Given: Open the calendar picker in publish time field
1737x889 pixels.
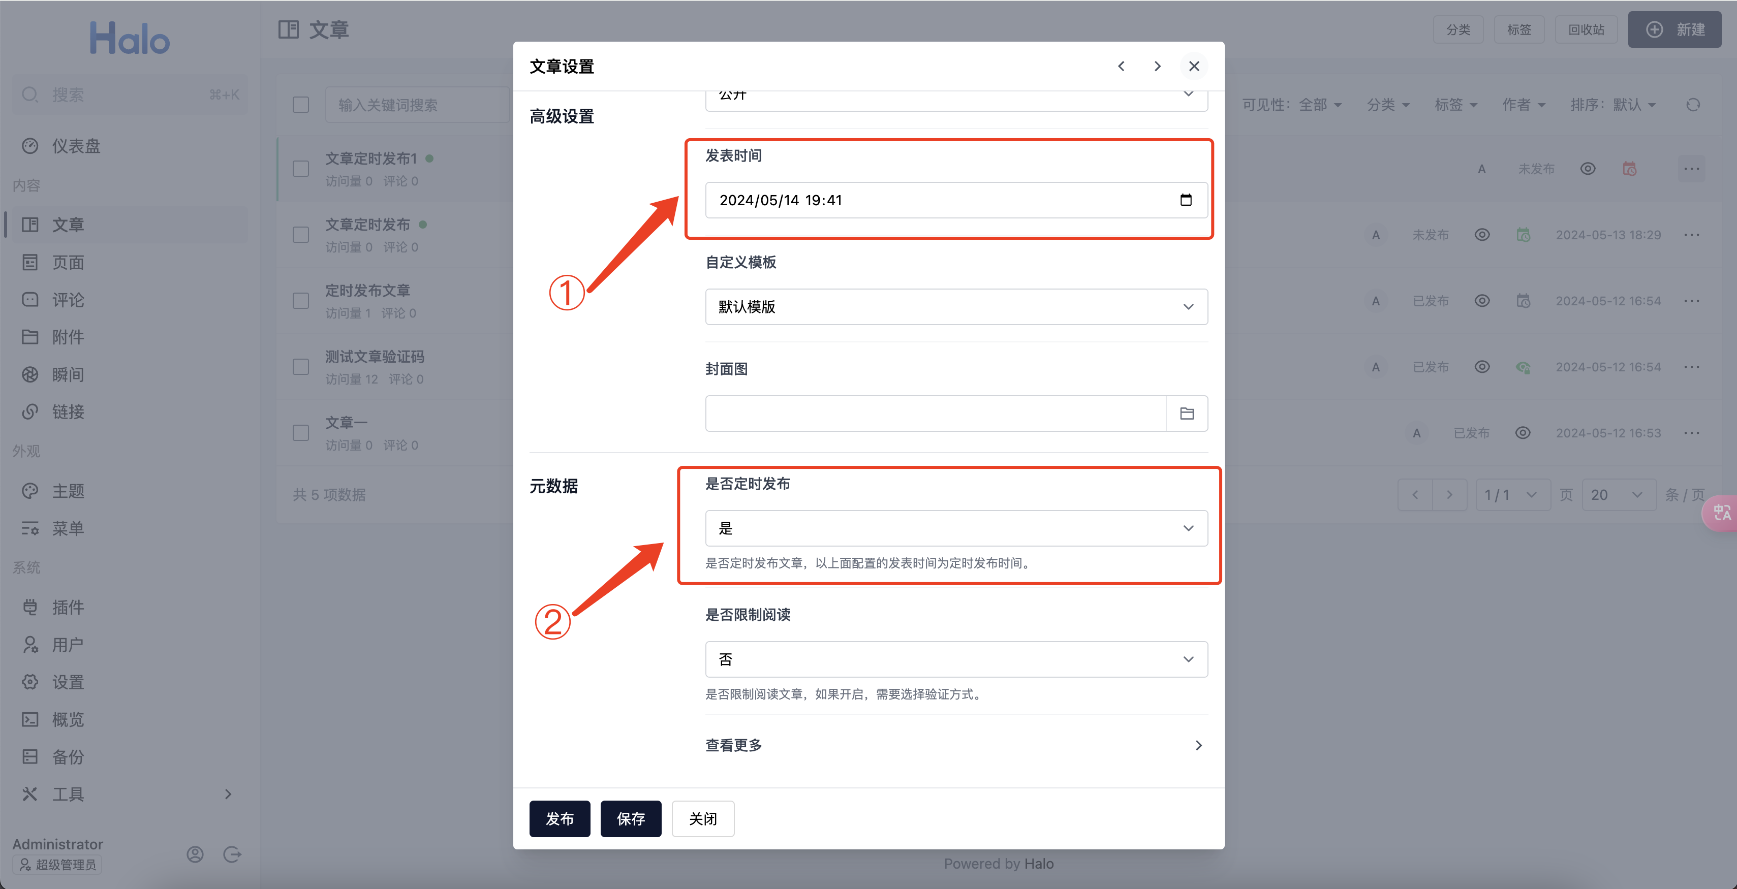Looking at the screenshot, I should tap(1186, 200).
